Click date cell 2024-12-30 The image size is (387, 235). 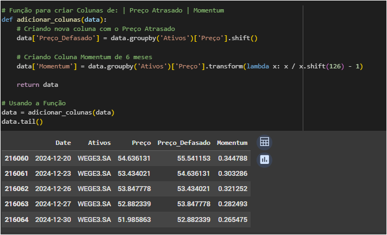(x=53, y=219)
